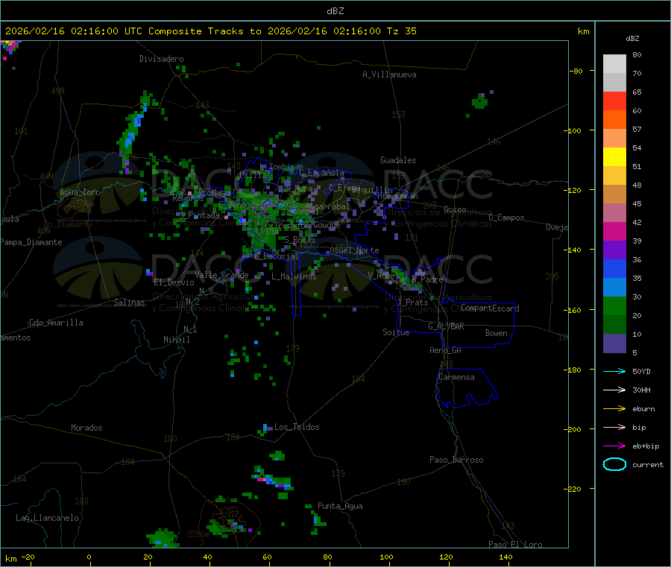Click the magenta eb+bip arrow icon

[614, 446]
